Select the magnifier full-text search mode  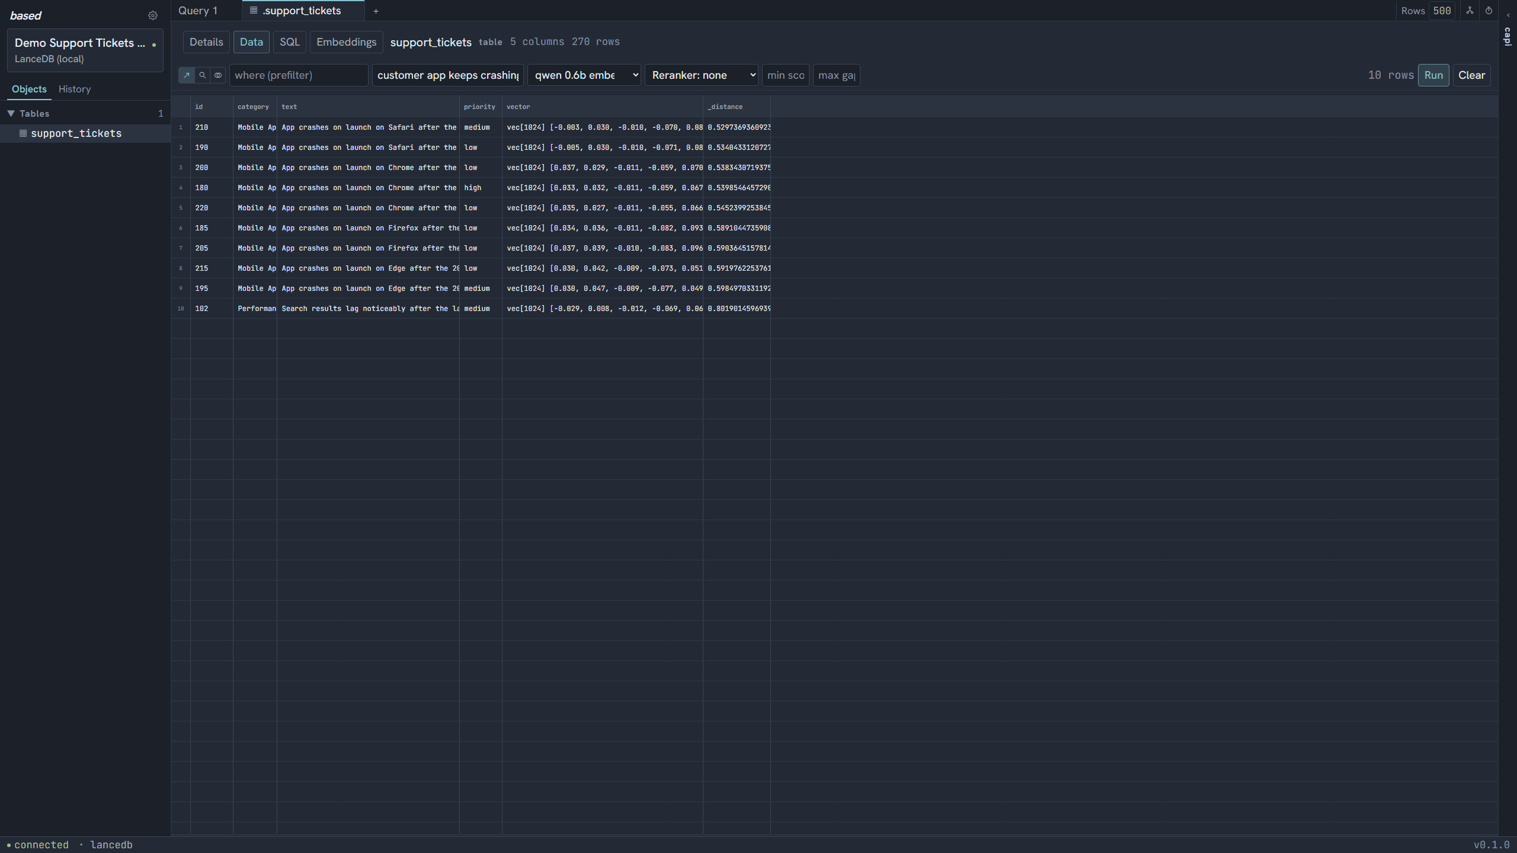pos(203,75)
